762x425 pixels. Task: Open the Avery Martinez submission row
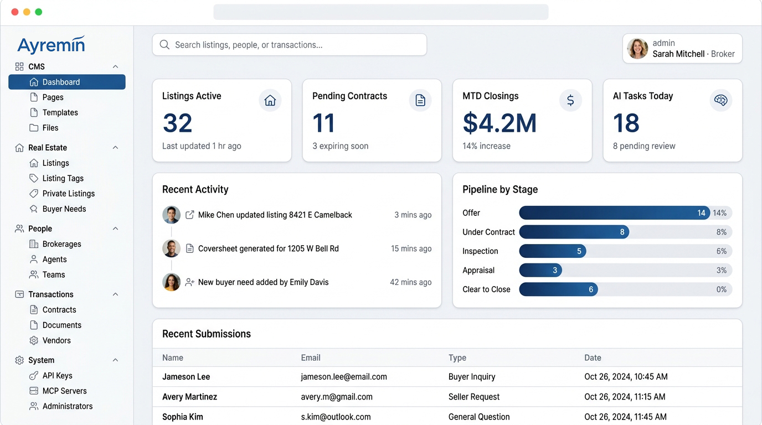(x=447, y=397)
